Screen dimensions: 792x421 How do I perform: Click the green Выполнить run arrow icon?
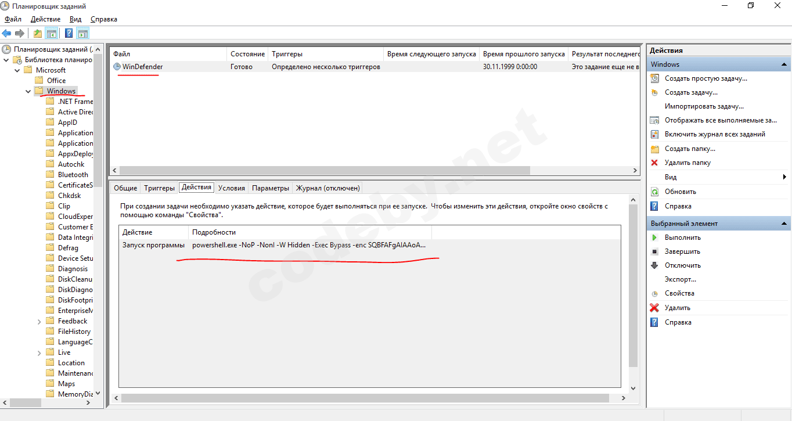coord(655,238)
